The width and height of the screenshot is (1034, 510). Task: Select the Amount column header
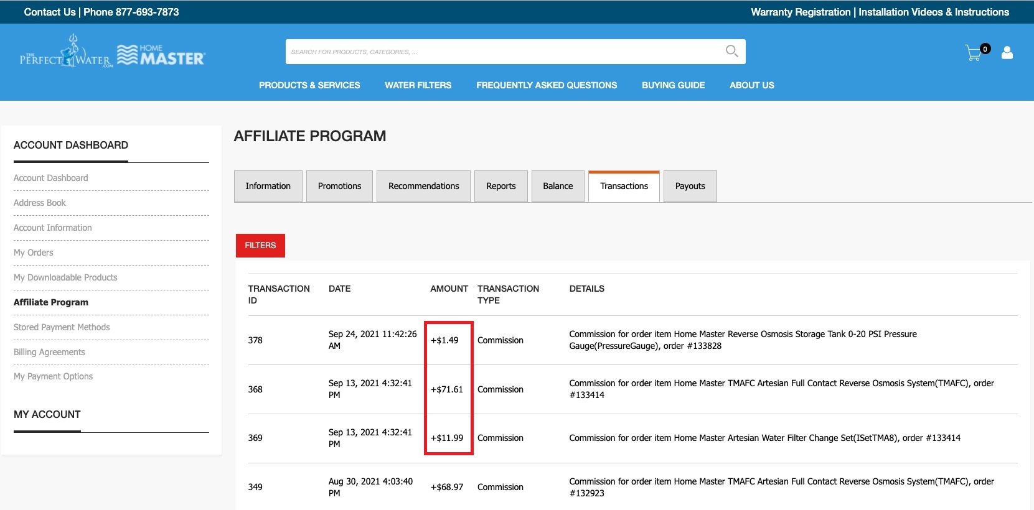pos(449,289)
